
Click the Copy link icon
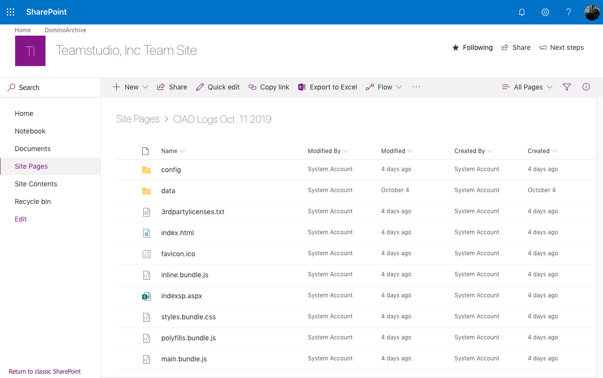[253, 87]
